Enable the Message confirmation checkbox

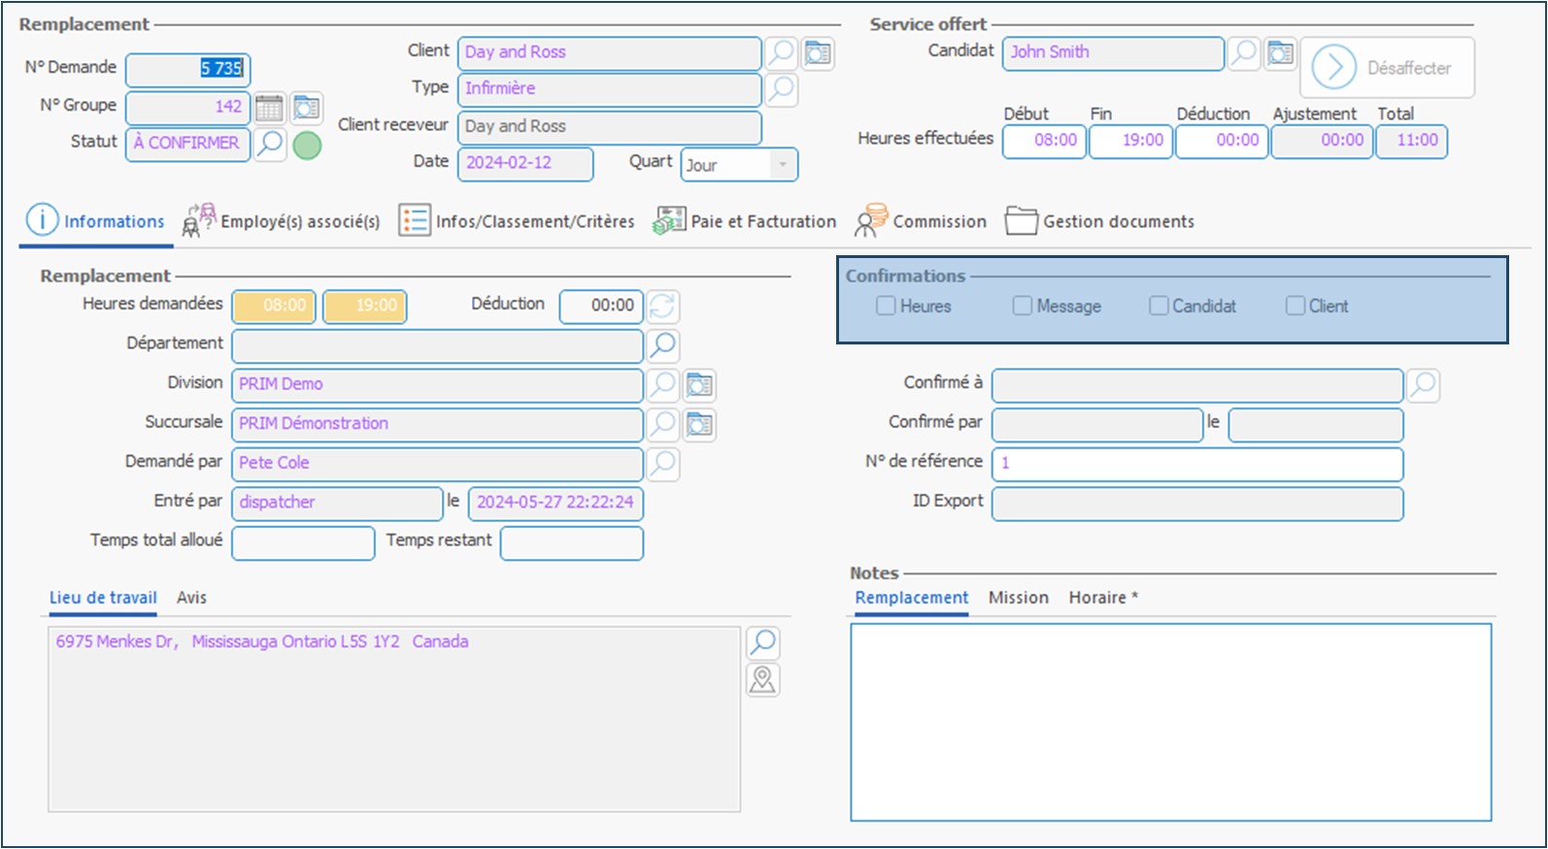tap(1022, 307)
